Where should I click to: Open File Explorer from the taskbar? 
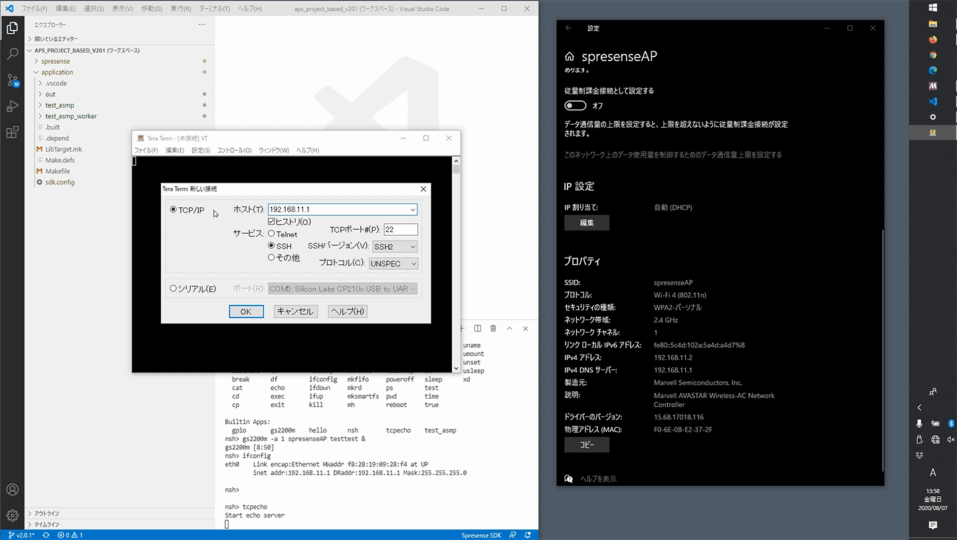[x=933, y=24]
